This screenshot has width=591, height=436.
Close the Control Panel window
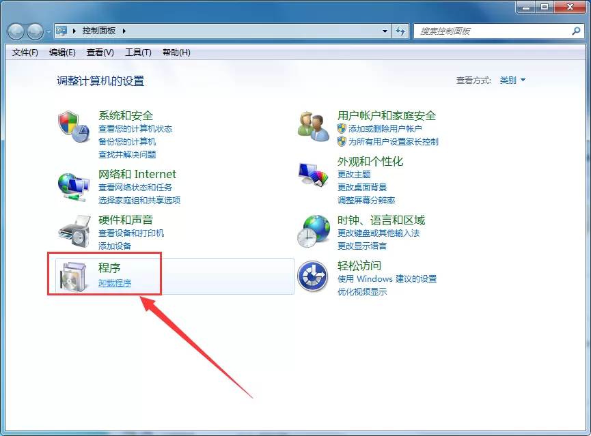click(570, 7)
